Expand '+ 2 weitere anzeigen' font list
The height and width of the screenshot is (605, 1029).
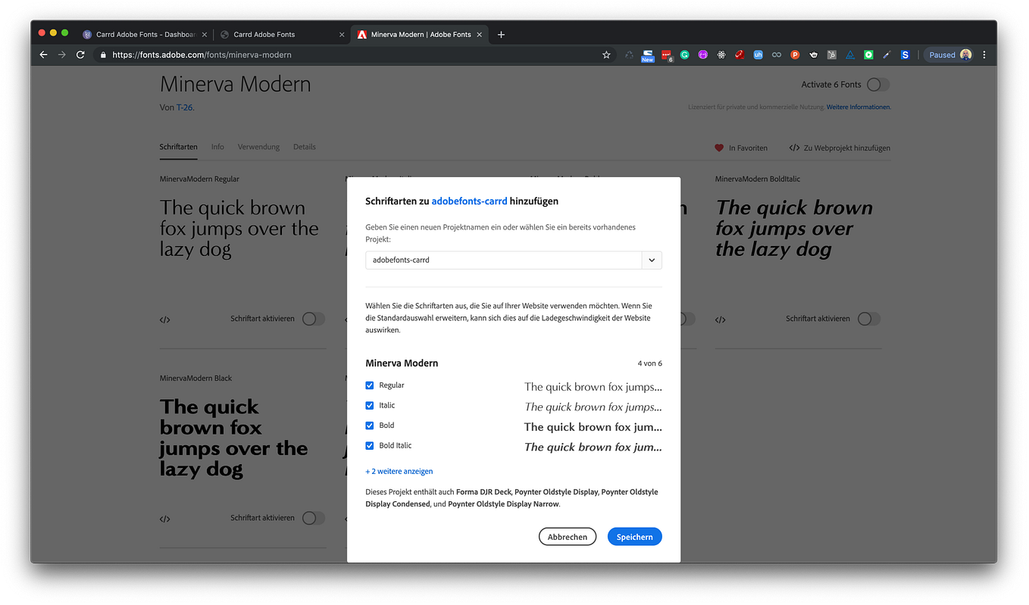(x=399, y=471)
